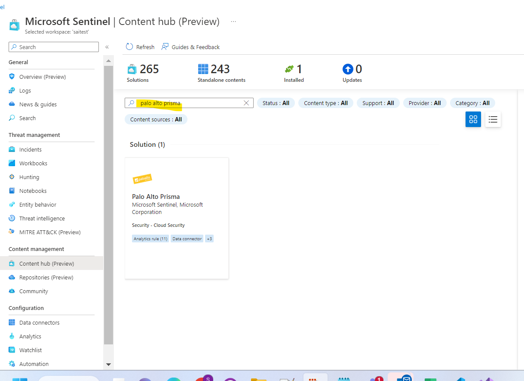Refresh the Content hub

coord(139,47)
